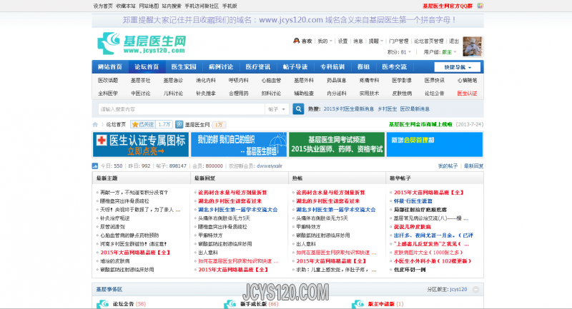Viewport: 572px width, 309px height.
Task: Click the 医生认证专属图标 banner
Action: (x=139, y=144)
